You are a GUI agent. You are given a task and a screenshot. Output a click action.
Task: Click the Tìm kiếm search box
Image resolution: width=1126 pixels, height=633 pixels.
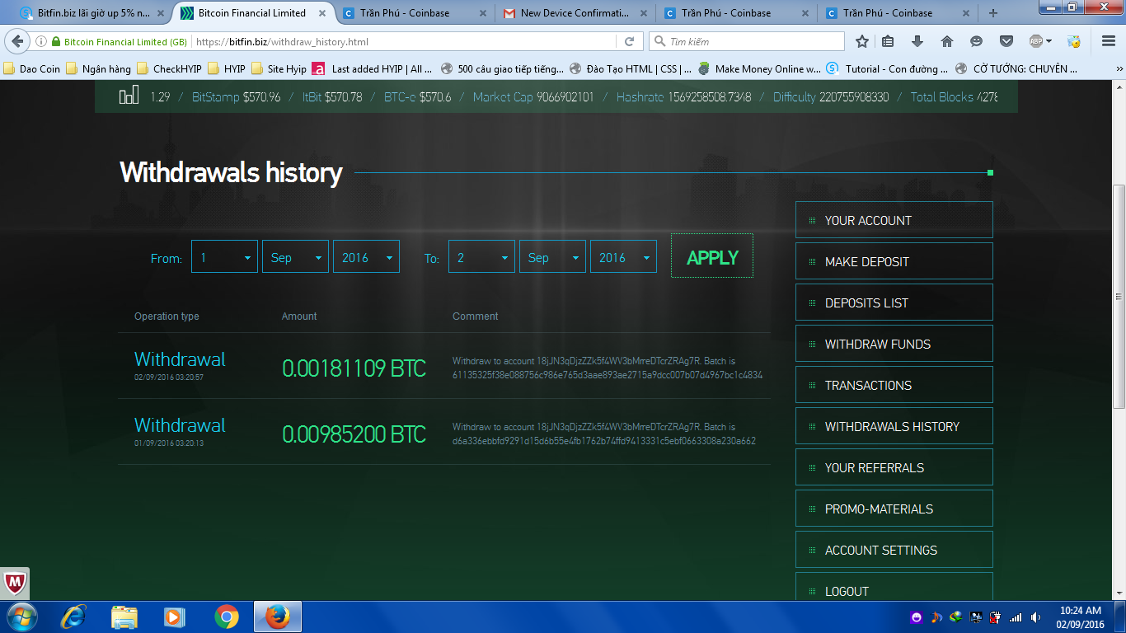click(x=747, y=41)
